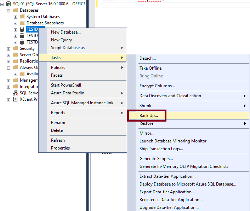Open Azure Data Studio submenu

(x=83, y=93)
